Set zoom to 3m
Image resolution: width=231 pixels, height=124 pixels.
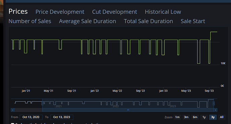pos(186,117)
